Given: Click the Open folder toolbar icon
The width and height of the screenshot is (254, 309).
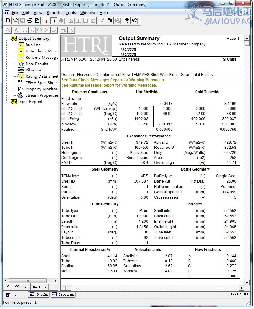Looking at the screenshot, I should click(x=15, y=21).
